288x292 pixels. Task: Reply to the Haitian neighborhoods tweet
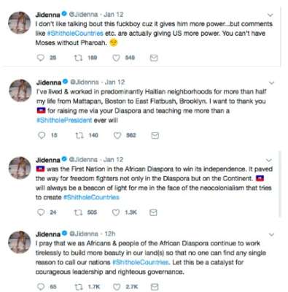tap(42, 135)
